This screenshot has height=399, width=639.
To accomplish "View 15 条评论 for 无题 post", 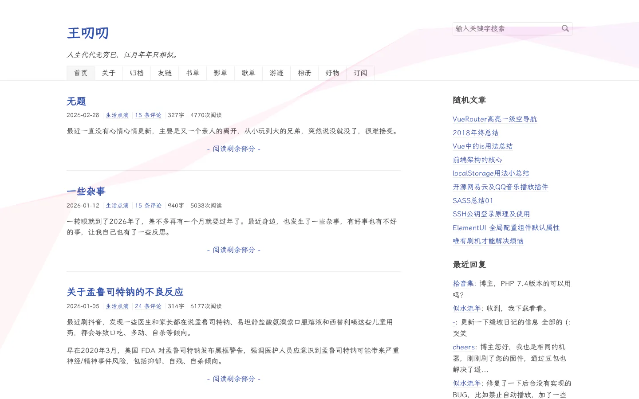I will [148, 115].
